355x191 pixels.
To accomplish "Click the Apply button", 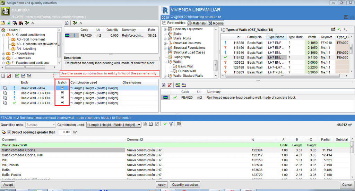I will click(162, 185).
